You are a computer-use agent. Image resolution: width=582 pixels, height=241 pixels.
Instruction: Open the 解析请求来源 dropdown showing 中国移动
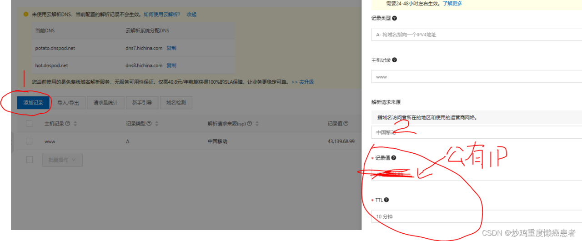point(477,132)
